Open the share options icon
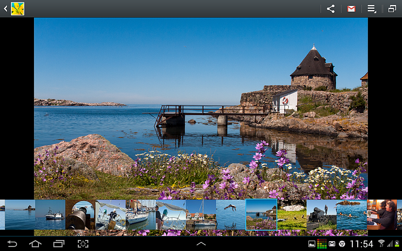Viewport: 402px width, 251px height. point(331,9)
